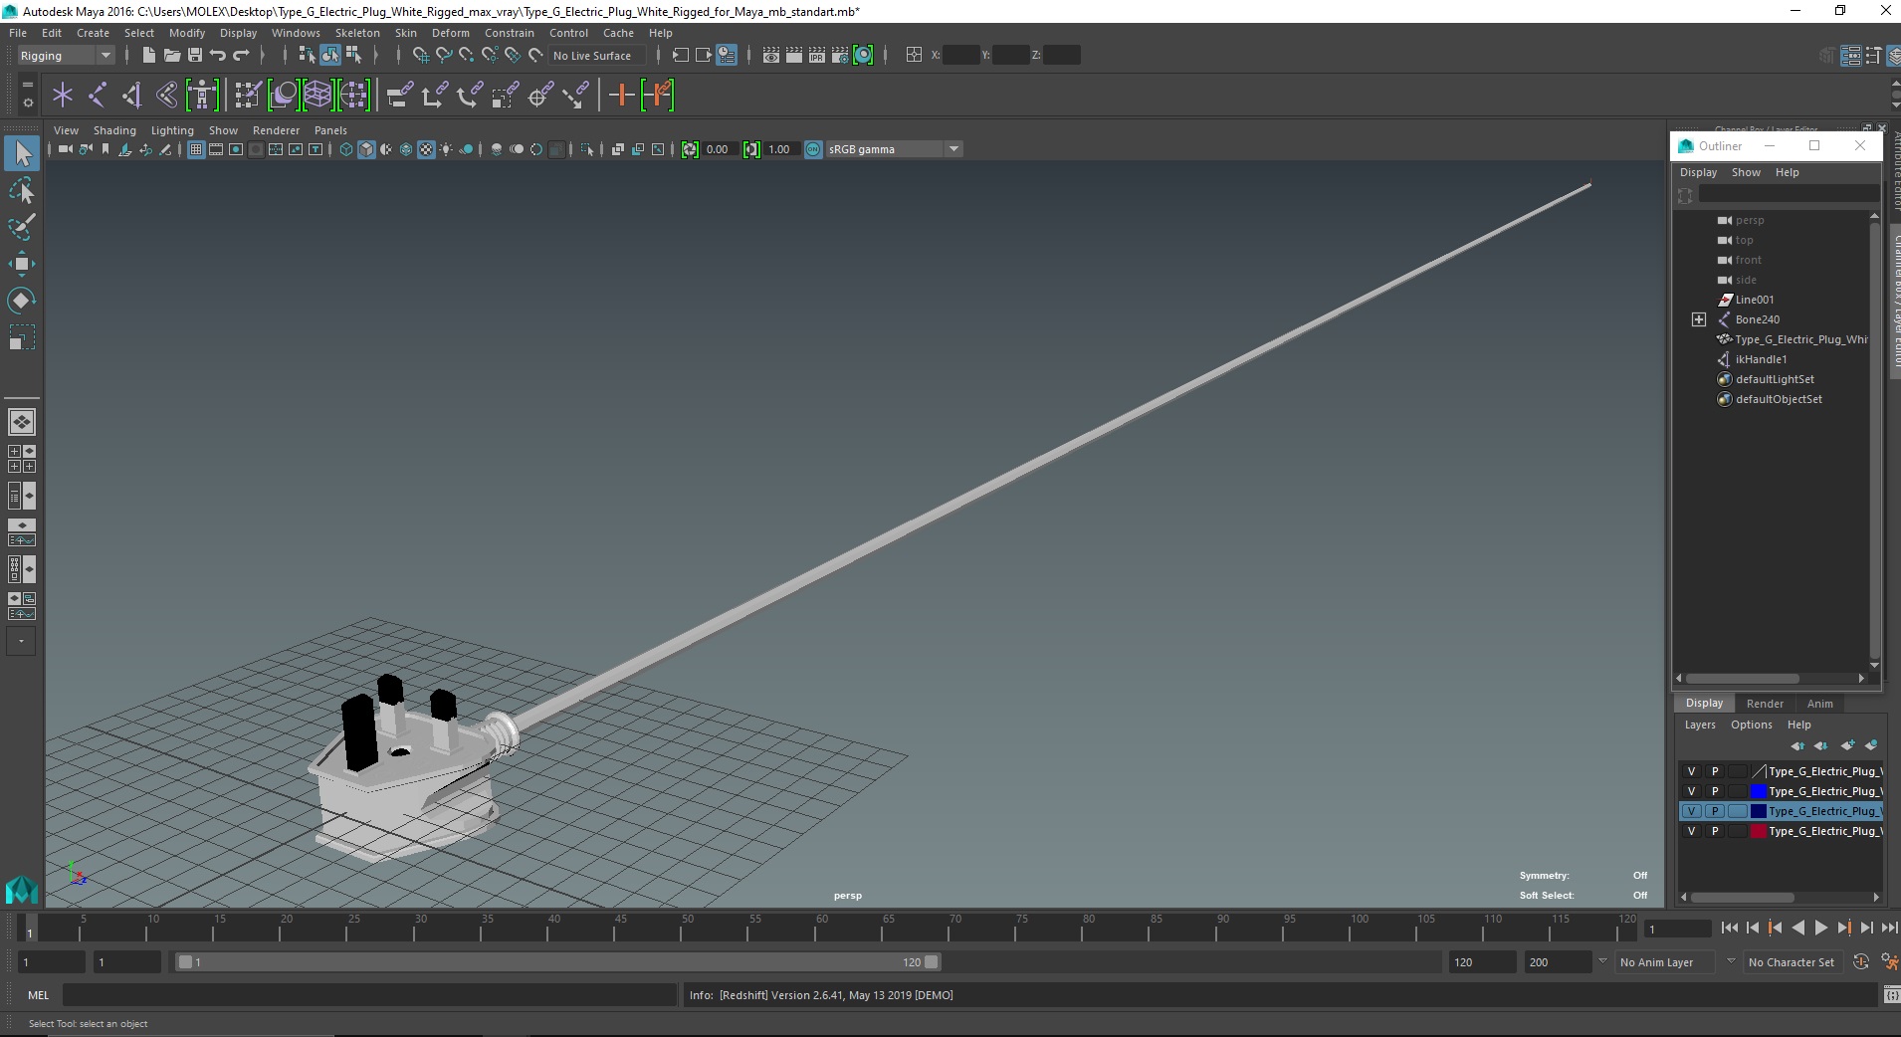Select the Scale tool in the toolbox

click(21, 337)
